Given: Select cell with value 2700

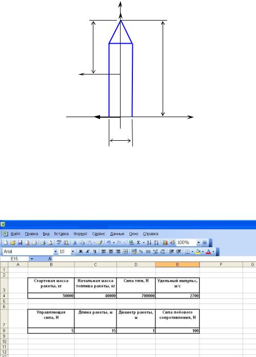Looking at the screenshot, I should 178,296.
